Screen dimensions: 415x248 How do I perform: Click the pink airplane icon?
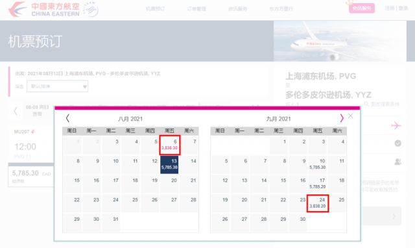click(x=396, y=125)
